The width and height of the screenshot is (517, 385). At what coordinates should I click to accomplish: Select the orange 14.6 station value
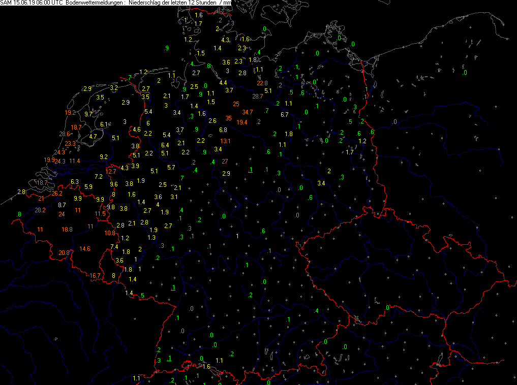tap(85, 248)
